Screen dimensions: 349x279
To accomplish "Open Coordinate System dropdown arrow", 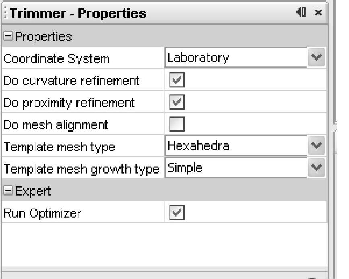I will tap(316, 57).
